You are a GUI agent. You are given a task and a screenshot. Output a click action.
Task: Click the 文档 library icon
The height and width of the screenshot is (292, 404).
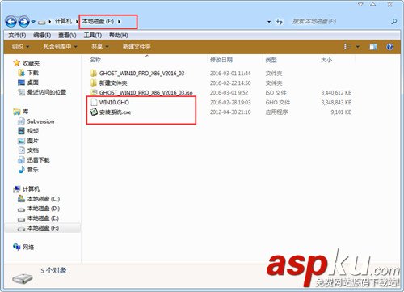click(x=21, y=150)
